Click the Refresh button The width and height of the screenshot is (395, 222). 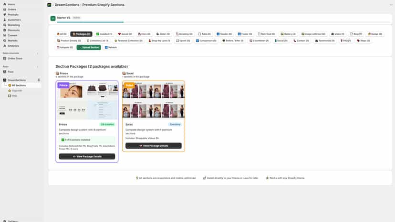tap(111, 47)
